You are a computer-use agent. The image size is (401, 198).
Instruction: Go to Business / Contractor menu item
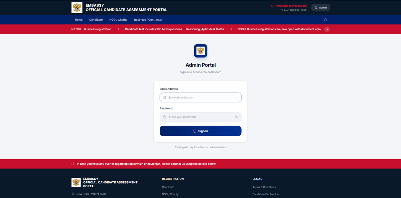pos(148,20)
